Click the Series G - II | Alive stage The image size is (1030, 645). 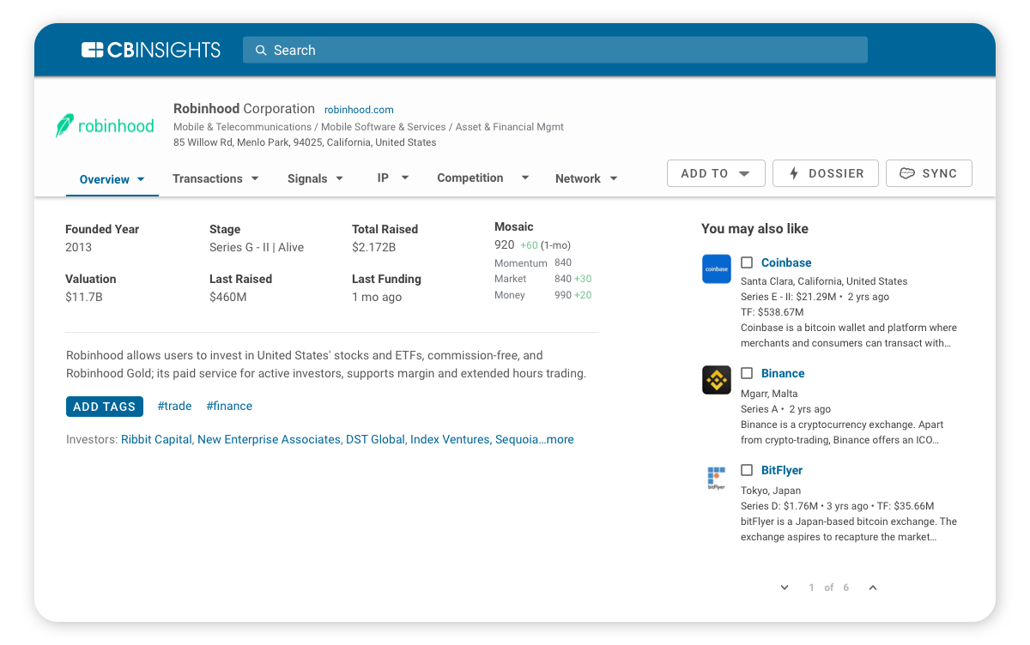coord(257,247)
